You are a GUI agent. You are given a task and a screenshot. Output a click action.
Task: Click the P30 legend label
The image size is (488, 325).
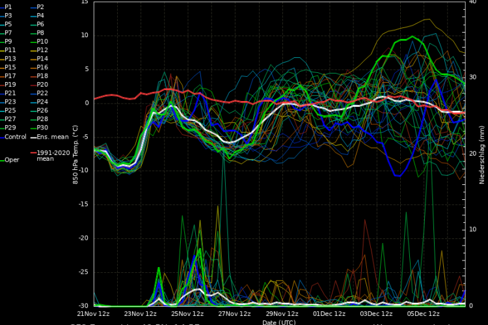coord(42,128)
